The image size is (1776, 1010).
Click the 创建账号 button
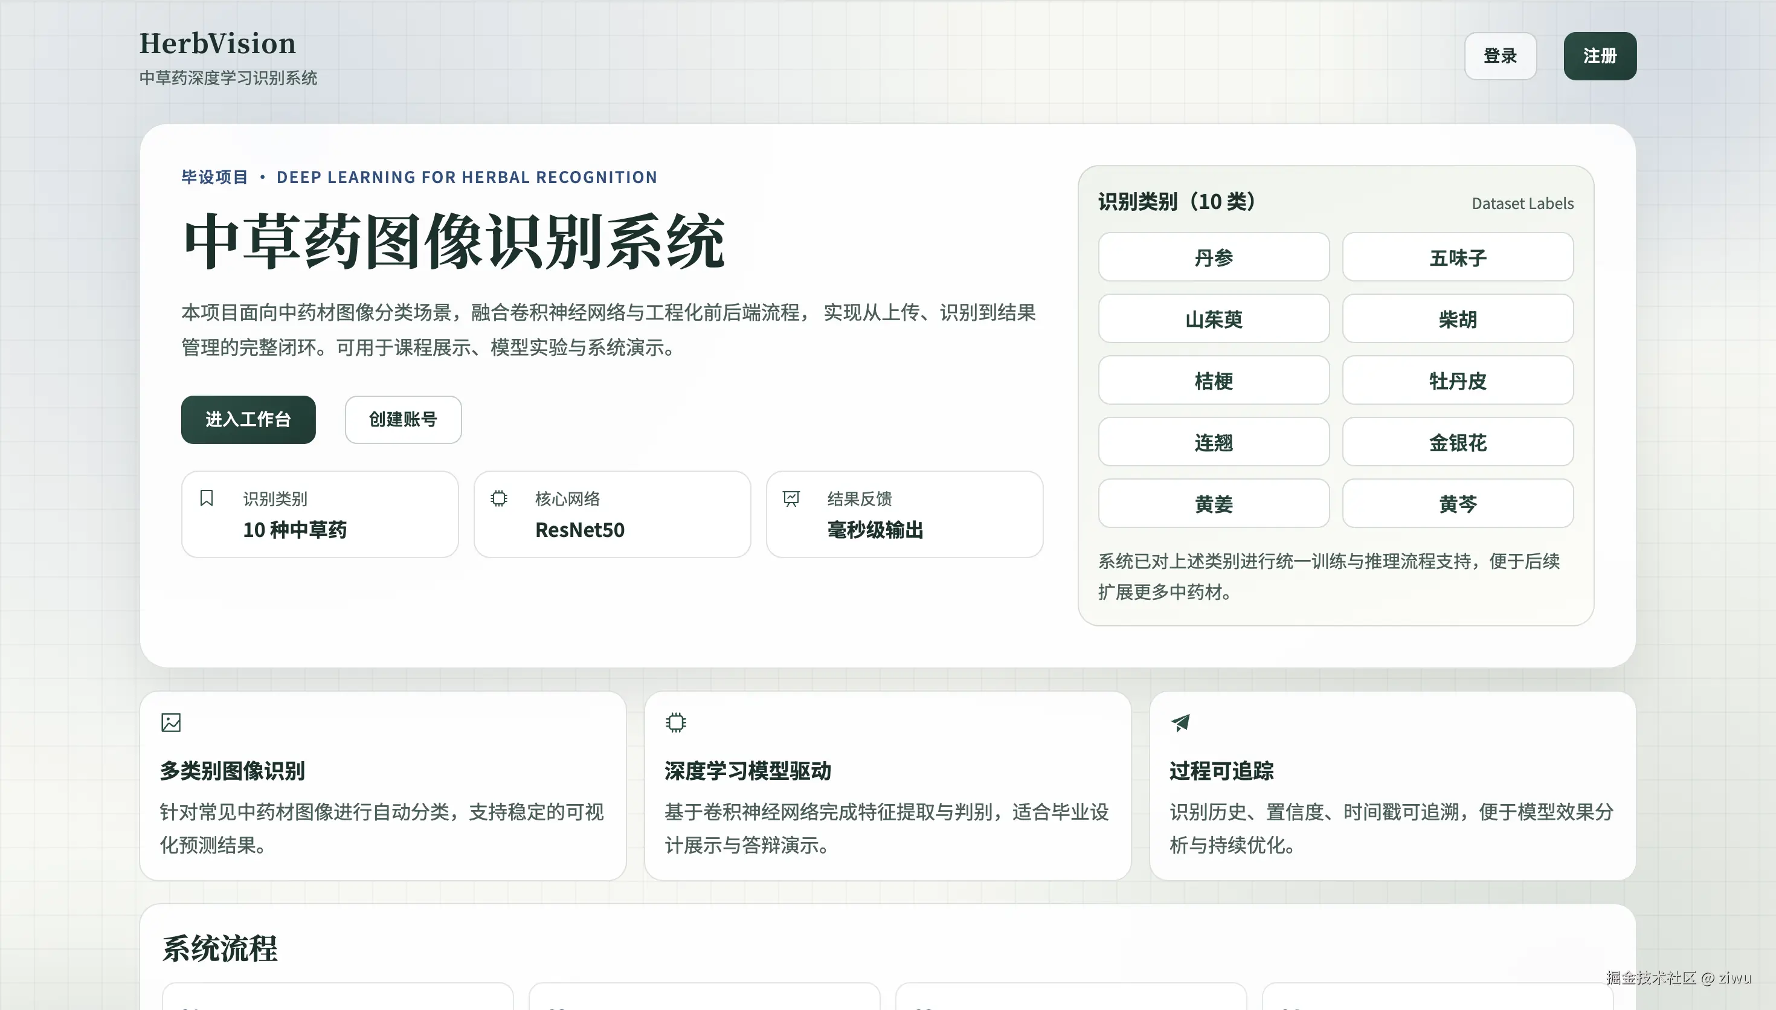click(402, 420)
